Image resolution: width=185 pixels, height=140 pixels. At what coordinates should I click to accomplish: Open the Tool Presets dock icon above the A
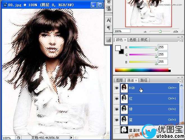[x=108, y=8]
